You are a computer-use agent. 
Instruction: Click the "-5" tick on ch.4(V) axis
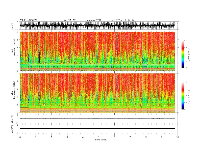(x=17, y=133)
